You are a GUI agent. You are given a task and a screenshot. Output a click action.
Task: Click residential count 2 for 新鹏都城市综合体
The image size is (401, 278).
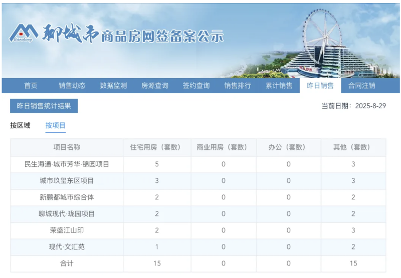[157, 197]
